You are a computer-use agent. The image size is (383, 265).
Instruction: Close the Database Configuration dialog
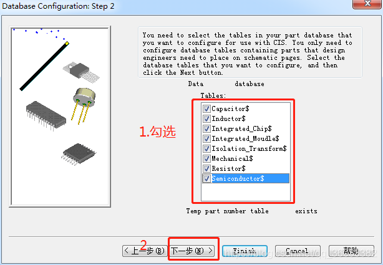tap(367, 4)
